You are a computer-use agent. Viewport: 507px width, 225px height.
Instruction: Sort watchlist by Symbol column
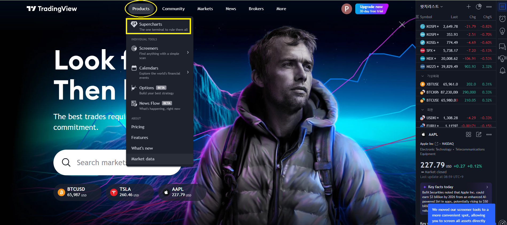tap(426, 17)
